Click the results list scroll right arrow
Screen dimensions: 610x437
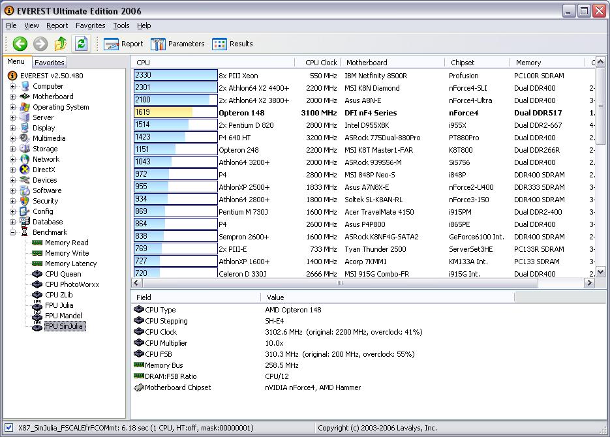coord(589,283)
